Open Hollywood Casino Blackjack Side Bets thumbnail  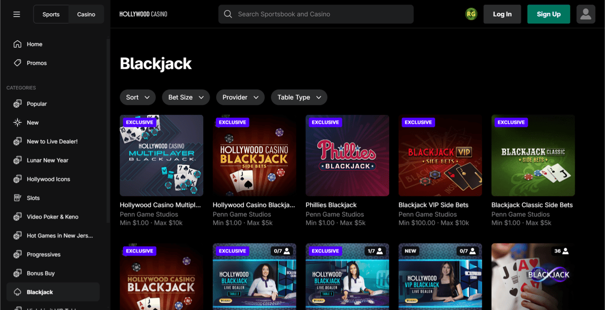tap(255, 155)
